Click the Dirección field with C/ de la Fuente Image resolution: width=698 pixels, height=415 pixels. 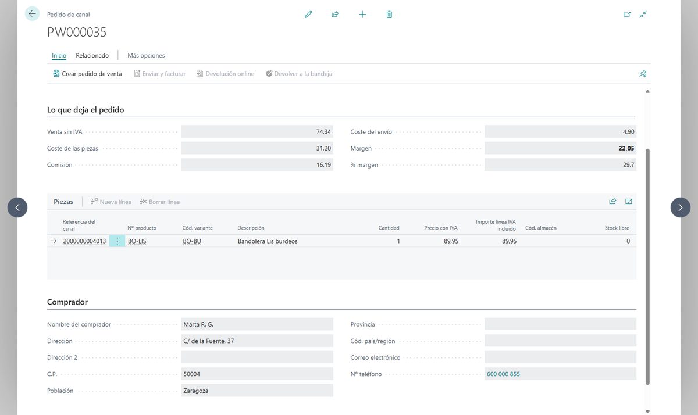257,341
